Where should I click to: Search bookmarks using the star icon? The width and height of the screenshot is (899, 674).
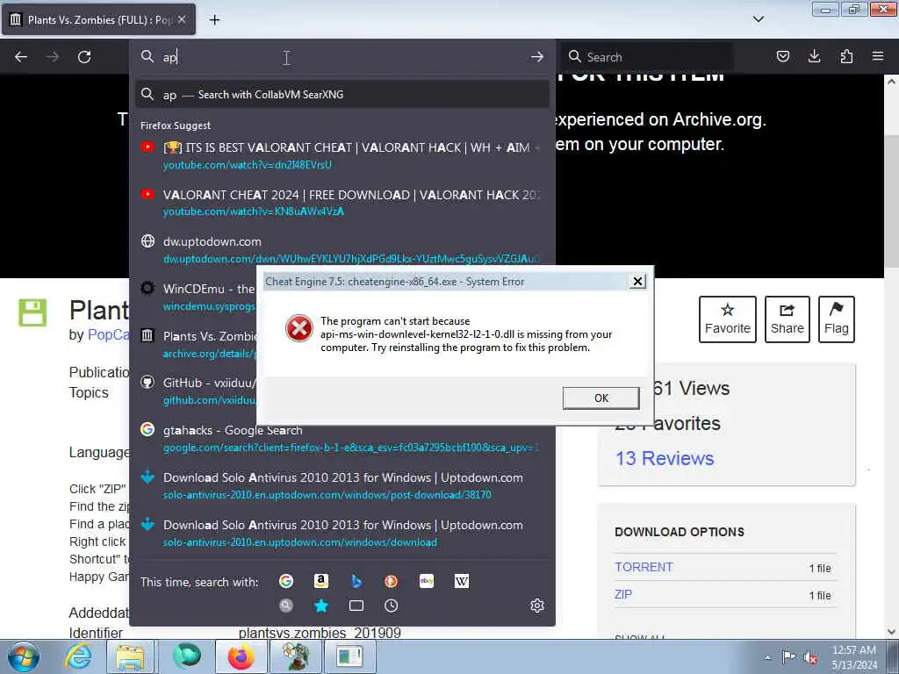tap(321, 606)
